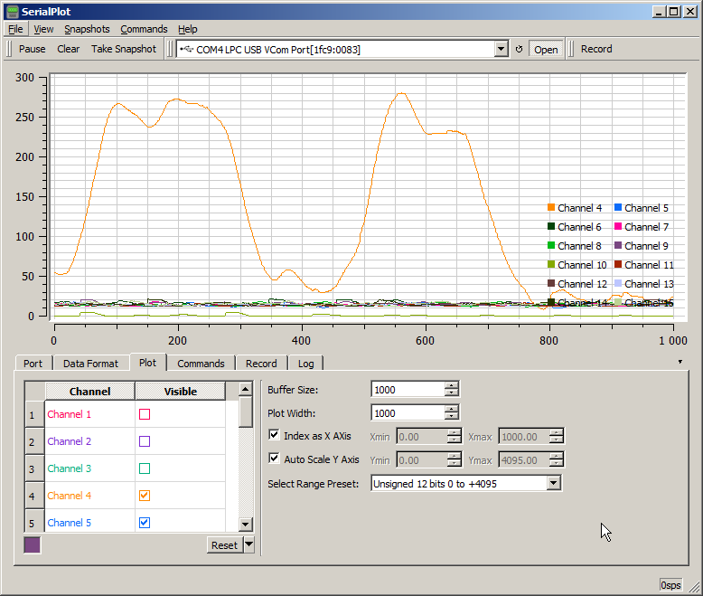The height and width of the screenshot is (596, 703).
Task: Reset channel settings with Reset button
Action: (x=224, y=544)
